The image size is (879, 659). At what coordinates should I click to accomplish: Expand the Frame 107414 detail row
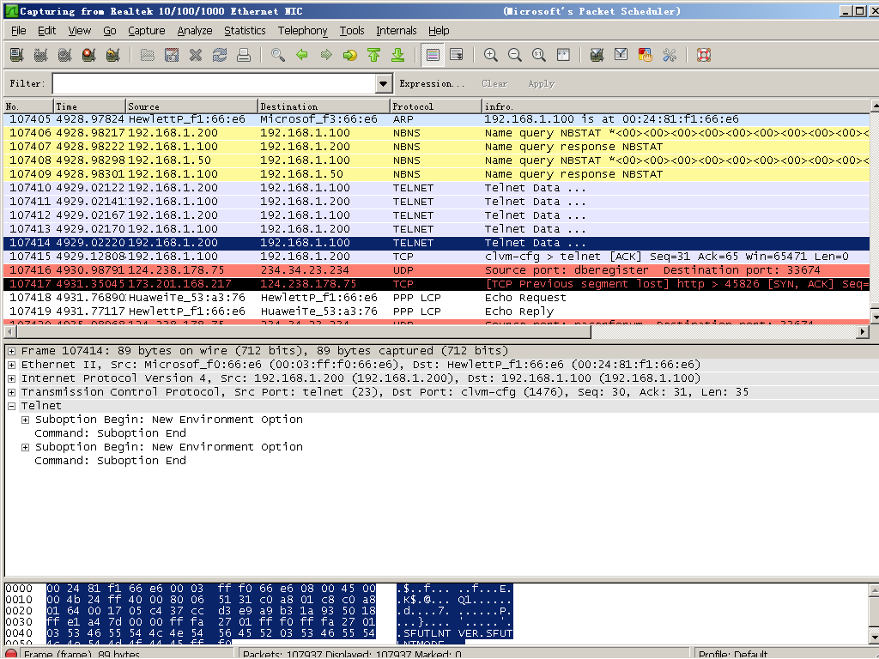pos(11,351)
